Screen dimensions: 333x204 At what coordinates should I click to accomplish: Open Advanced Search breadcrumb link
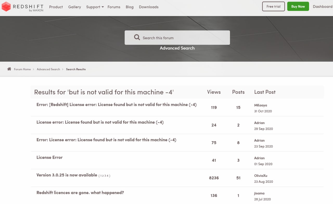click(x=48, y=69)
